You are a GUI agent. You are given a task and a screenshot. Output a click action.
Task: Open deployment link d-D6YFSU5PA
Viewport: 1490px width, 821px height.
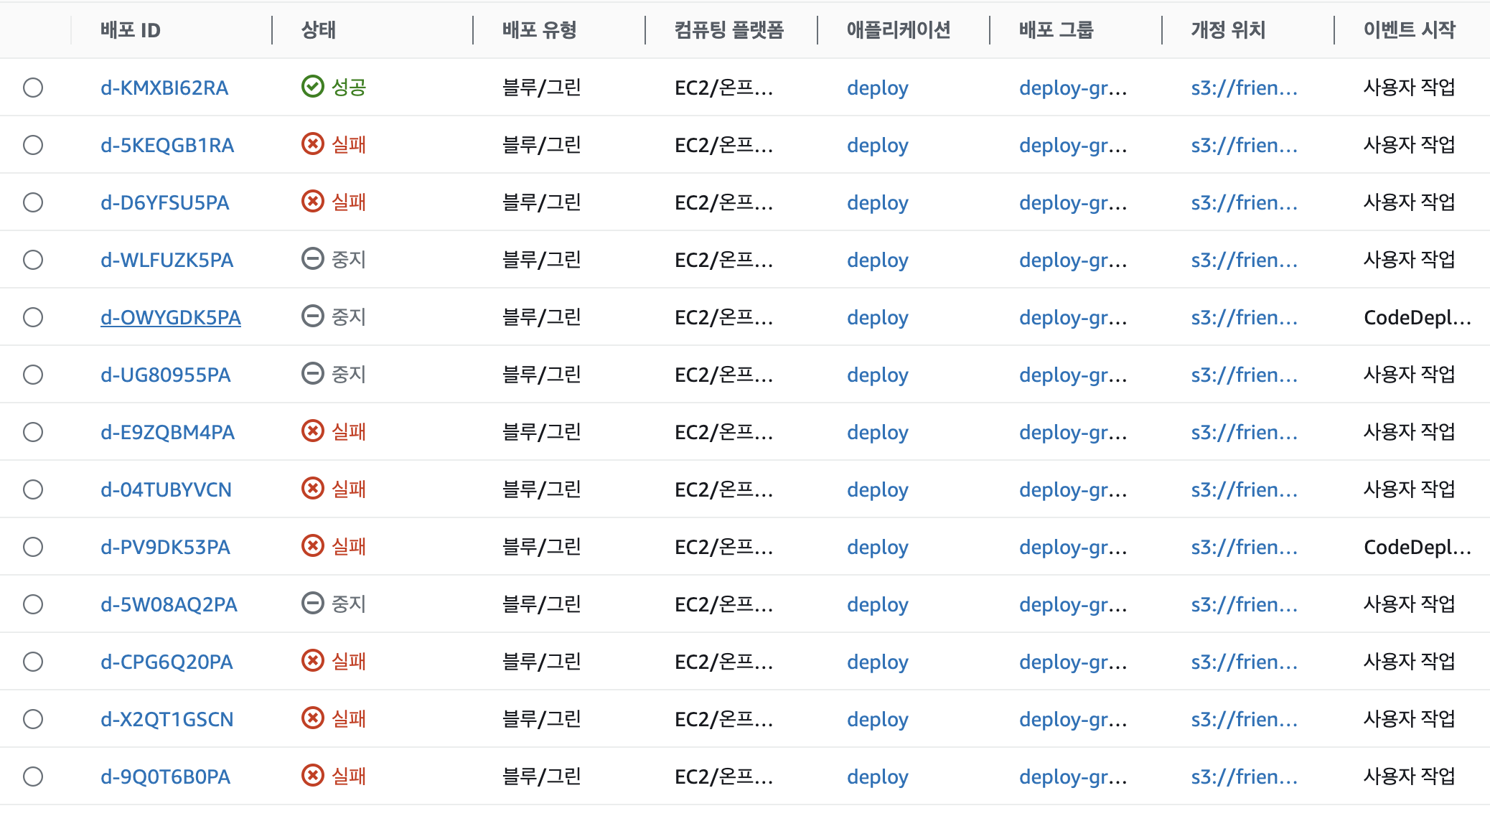(x=164, y=202)
